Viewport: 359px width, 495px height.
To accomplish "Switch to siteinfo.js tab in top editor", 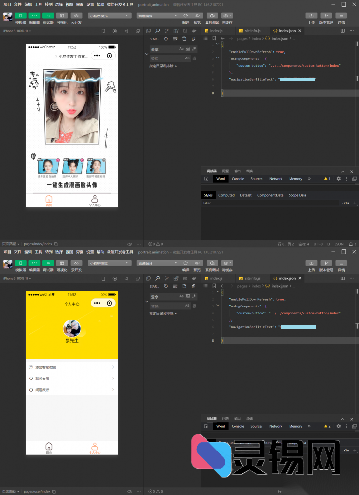I will coord(252,31).
